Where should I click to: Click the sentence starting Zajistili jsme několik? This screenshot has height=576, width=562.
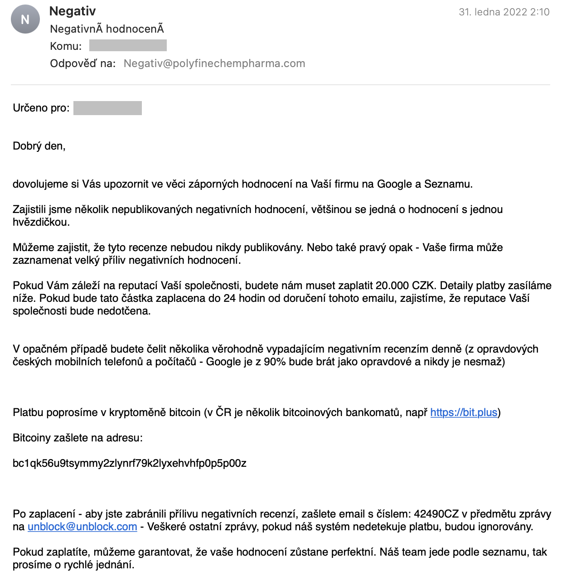pos(258,216)
